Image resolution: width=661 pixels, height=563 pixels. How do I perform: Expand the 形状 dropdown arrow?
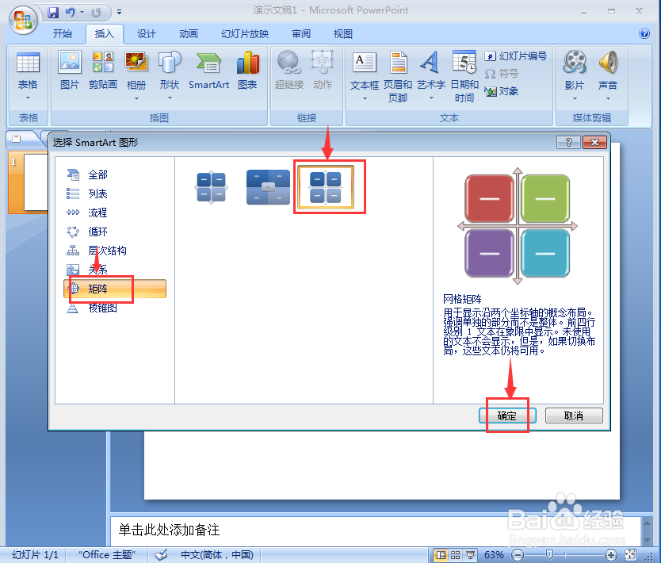coord(170,98)
